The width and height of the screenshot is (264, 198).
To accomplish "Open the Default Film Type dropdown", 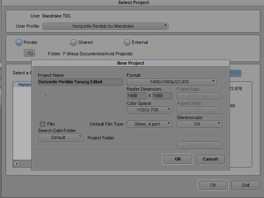I will (149, 124).
